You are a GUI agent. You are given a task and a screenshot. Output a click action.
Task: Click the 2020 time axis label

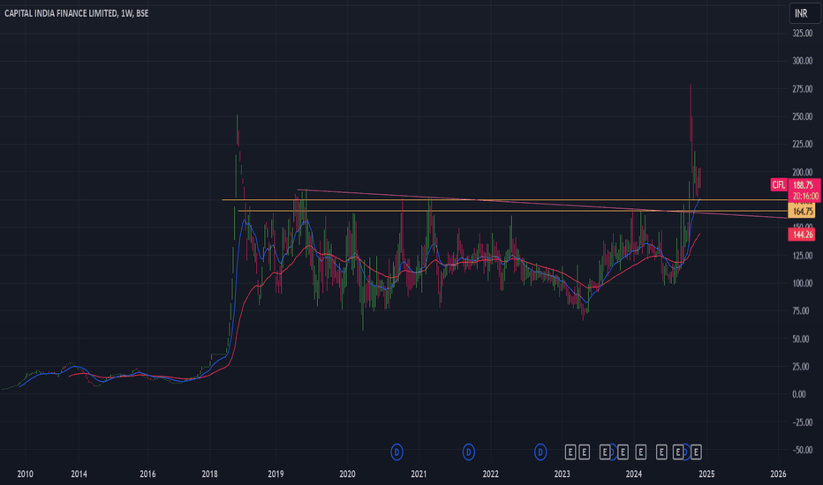click(347, 474)
